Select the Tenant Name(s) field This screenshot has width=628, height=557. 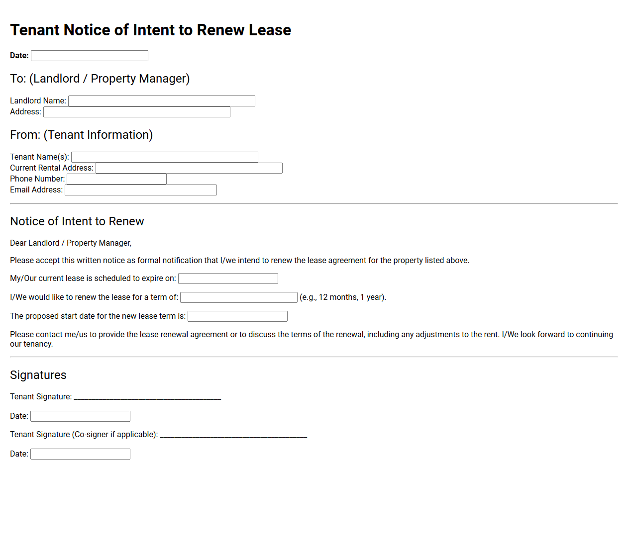click(165, 157)
